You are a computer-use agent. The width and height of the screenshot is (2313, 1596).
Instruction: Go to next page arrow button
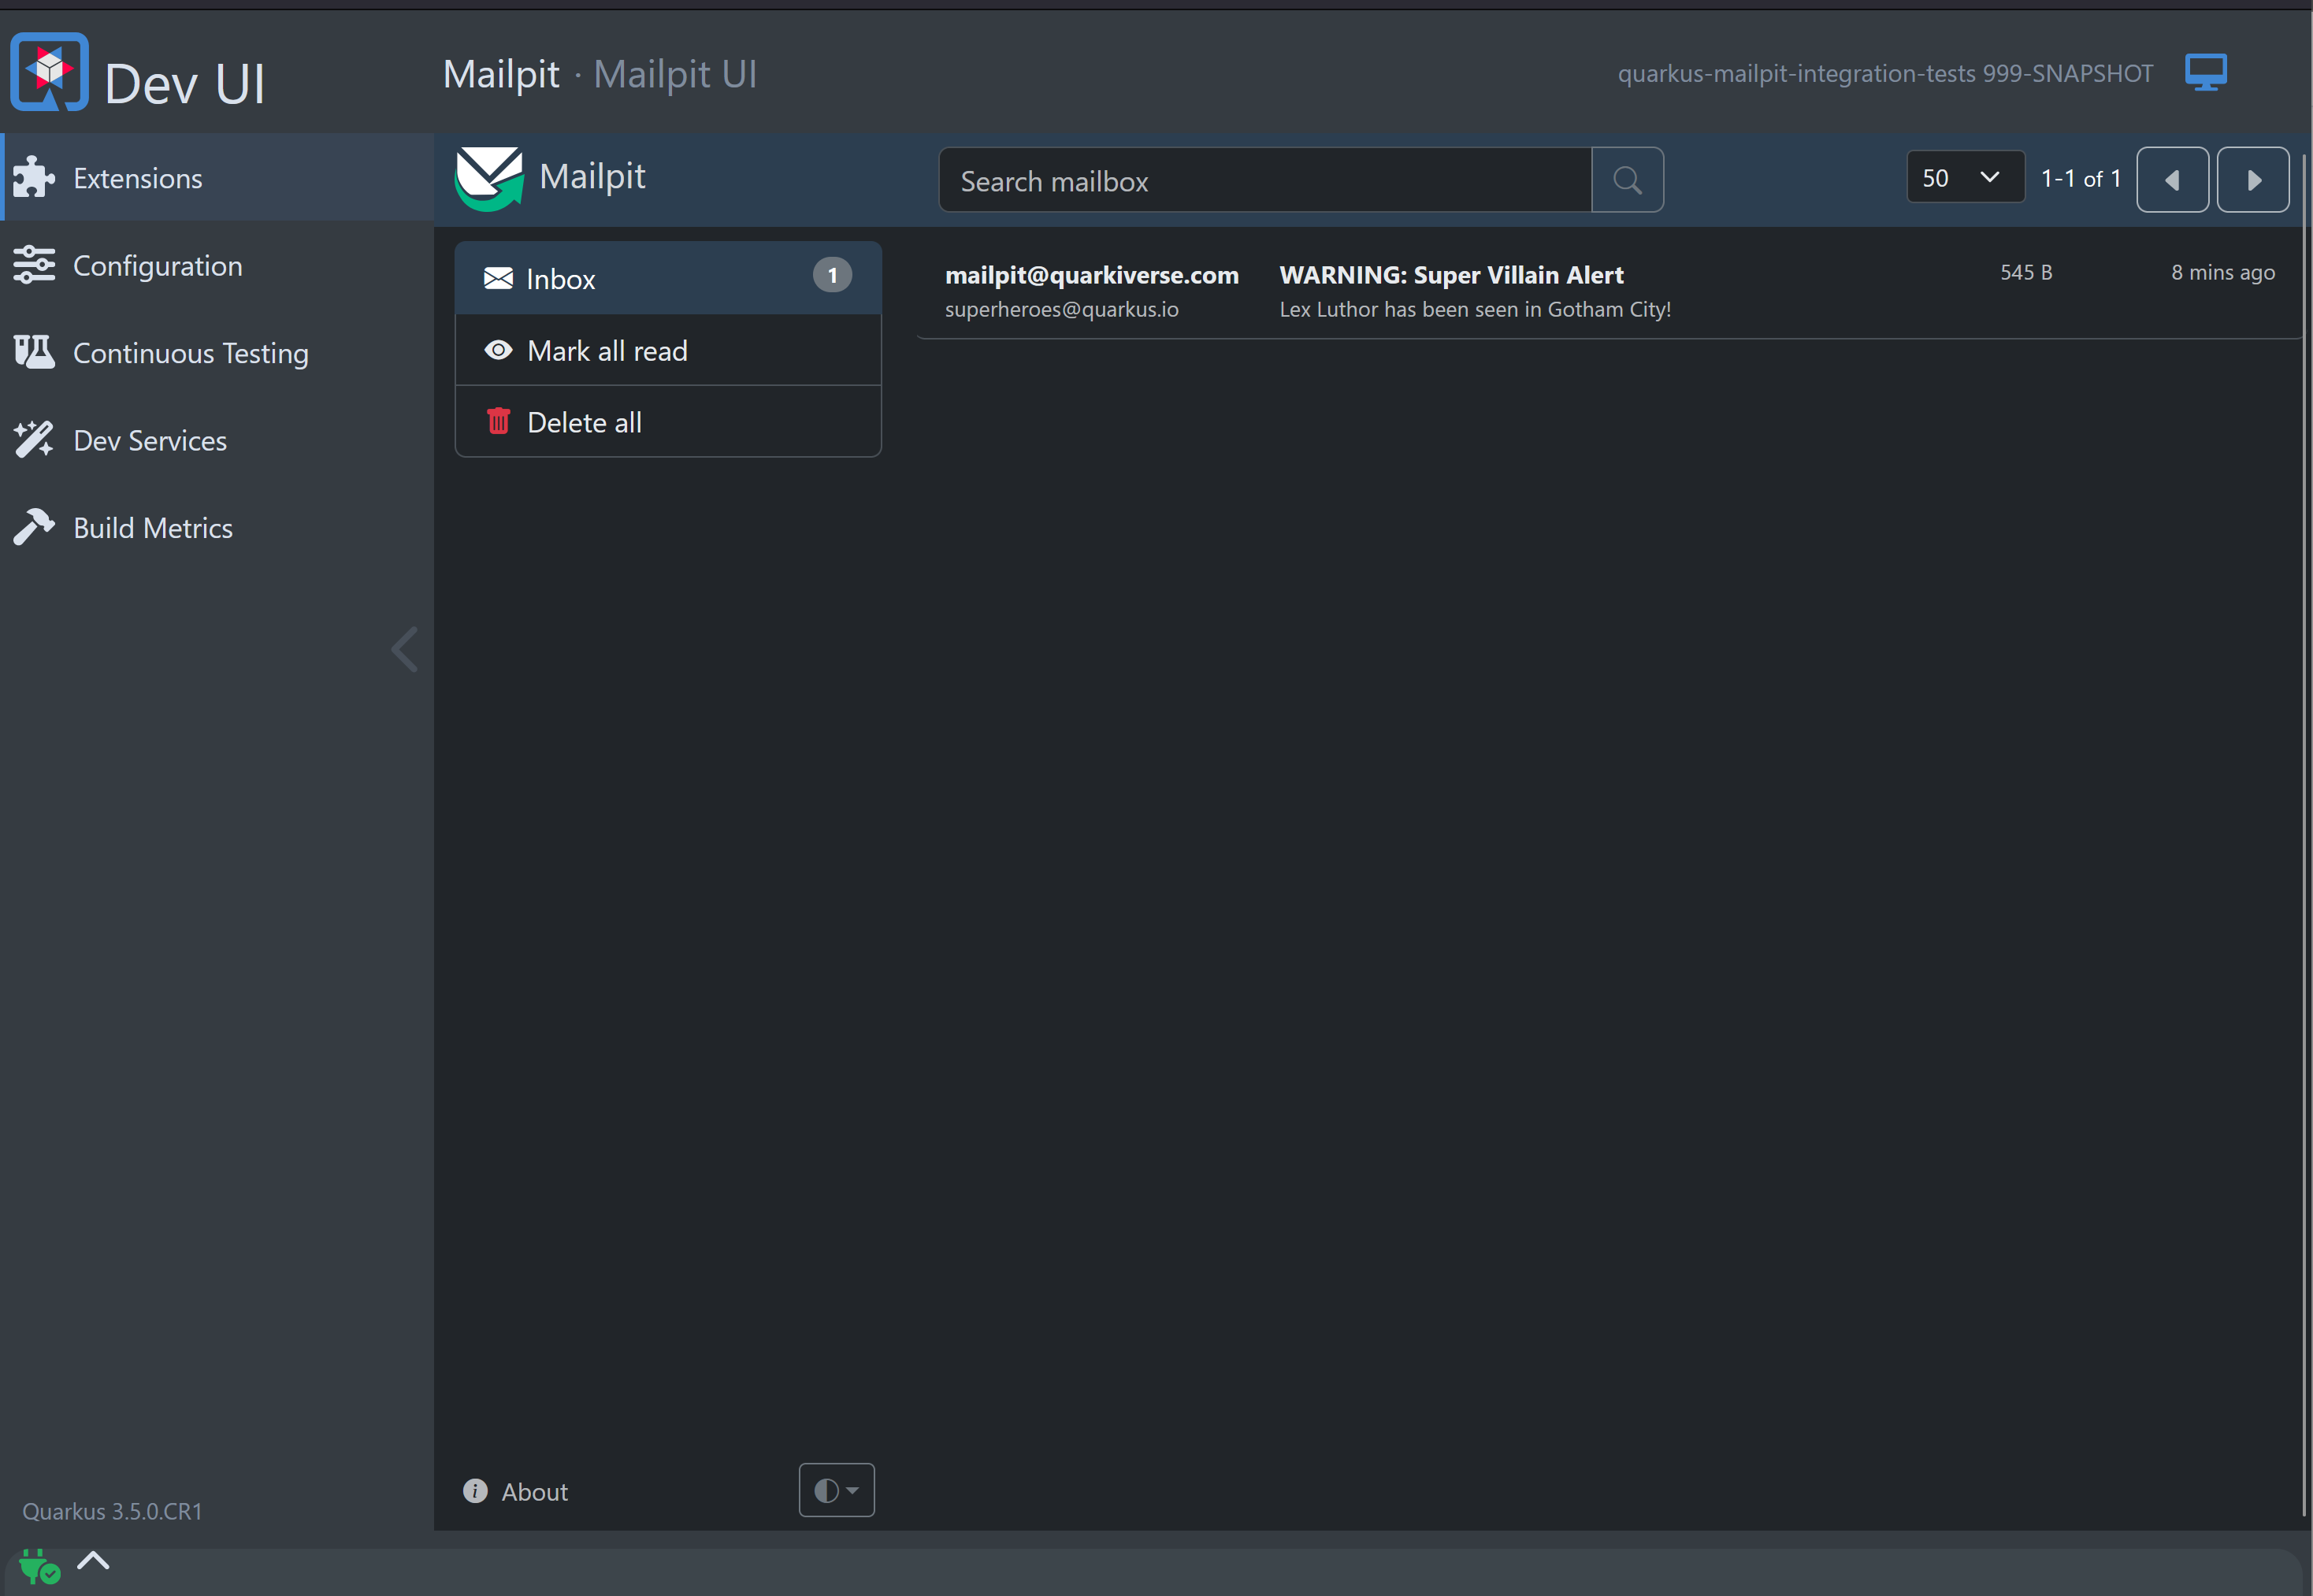[x=2253, y=180]
